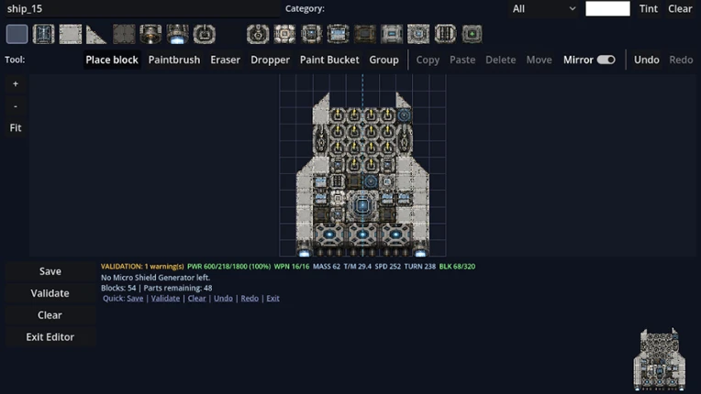
Task: Click the dropdown chevron next to All
Action: (x=572, y=8)
